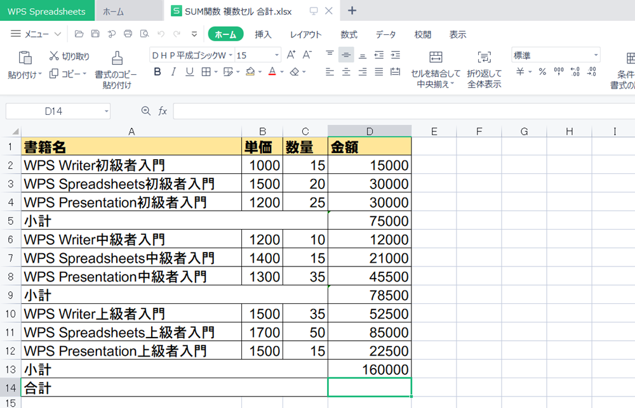Viewport: 635px width, 408px height.
Task: Click the distributed alignment icon
Action: point(395,72)
